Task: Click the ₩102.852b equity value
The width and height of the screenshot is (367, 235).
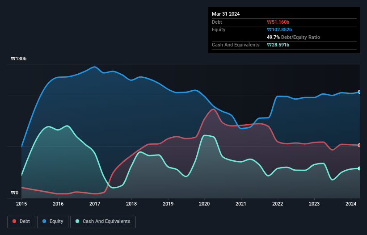Action: [279, 29]
